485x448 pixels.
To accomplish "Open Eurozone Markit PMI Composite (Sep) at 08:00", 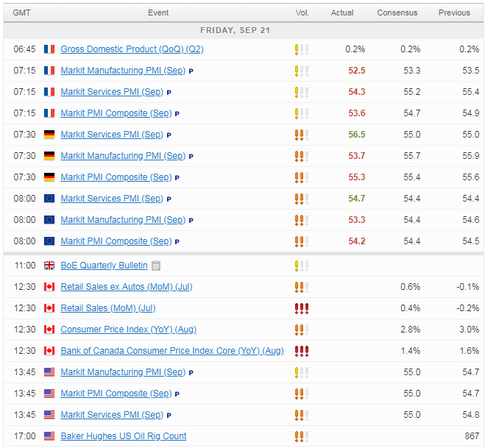I will 116,241.
